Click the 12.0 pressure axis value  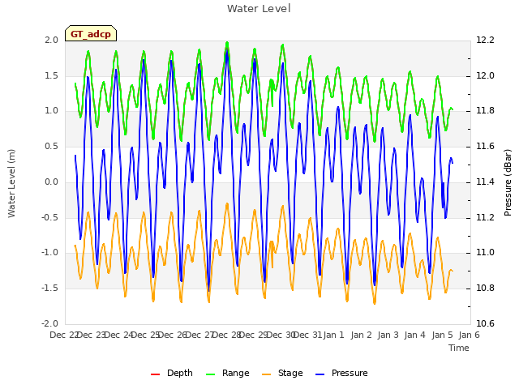(x=485, y=75)
